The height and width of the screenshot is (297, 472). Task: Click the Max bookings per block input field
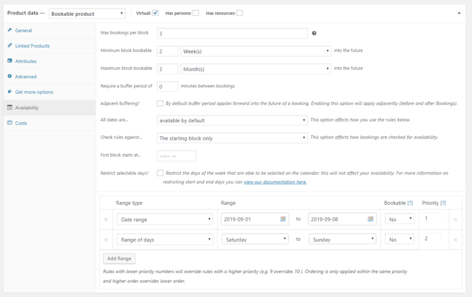[232, 33]
